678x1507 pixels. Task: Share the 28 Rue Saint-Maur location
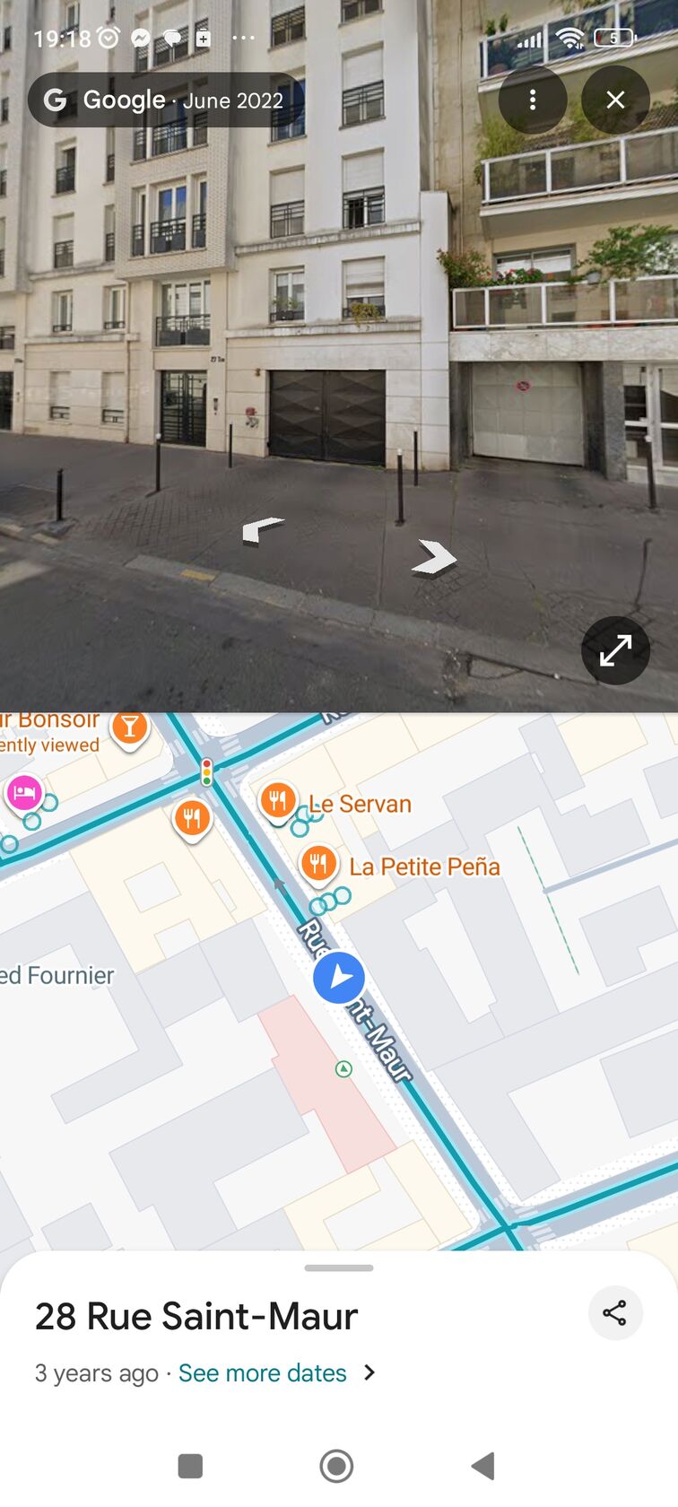pos(615,1313)
